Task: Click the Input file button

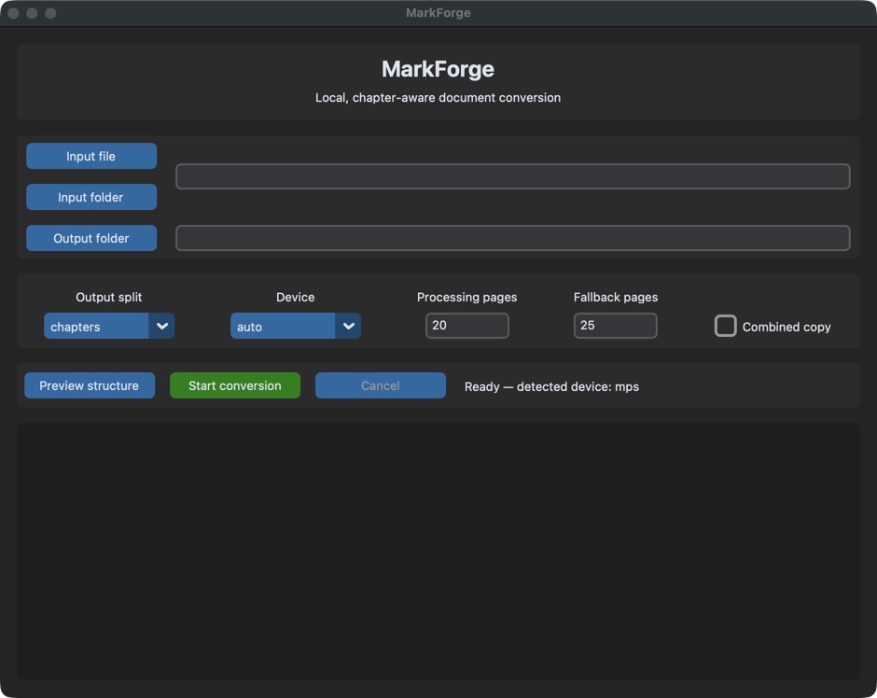Action: coord(91,156)
